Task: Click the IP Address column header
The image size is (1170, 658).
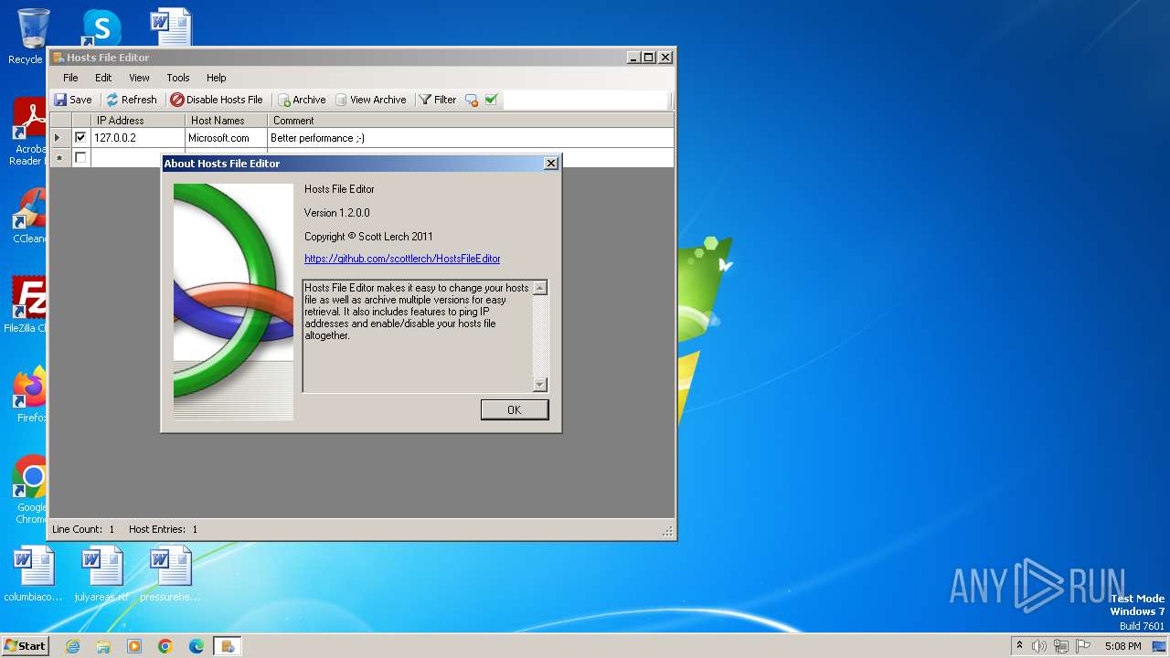Action: pyautogui.click(x=138, y=120)
